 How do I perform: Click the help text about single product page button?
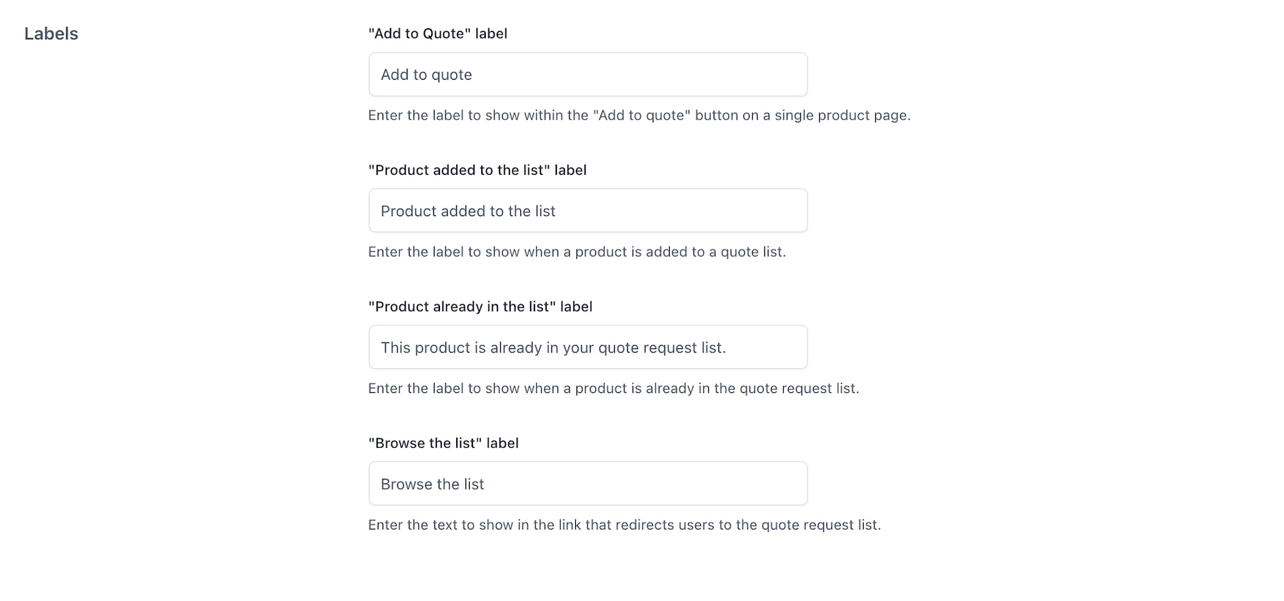click(x=639, y=115)
